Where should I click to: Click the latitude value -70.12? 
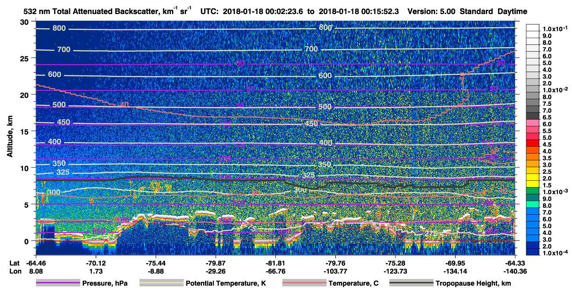click(x=95, y=263)
